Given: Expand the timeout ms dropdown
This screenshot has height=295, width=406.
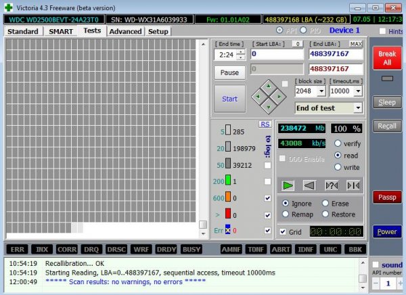Looking at the screenshot, I should [x=357, y=91].
